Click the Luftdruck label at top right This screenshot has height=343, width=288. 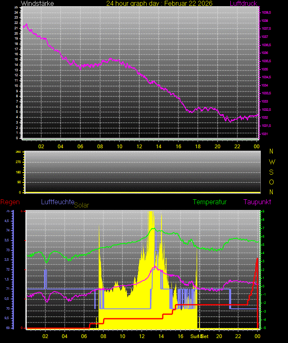[243, 4]
